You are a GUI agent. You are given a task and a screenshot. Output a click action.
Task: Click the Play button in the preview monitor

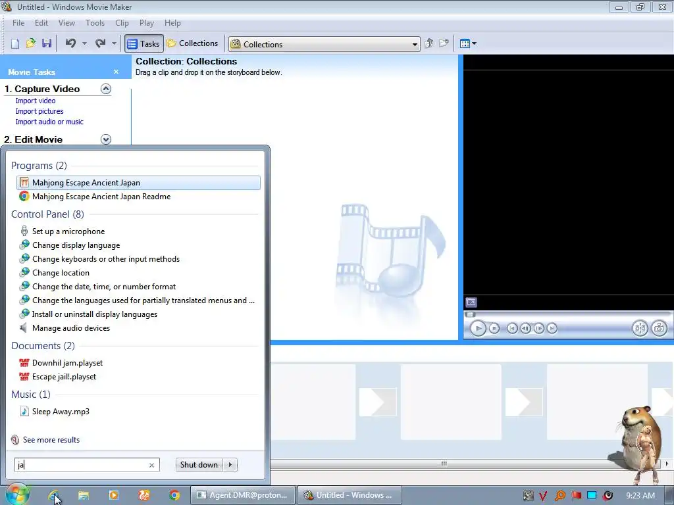(x=478, y=329)
